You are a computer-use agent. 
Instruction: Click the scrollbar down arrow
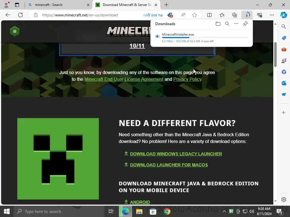click(275, 201)
